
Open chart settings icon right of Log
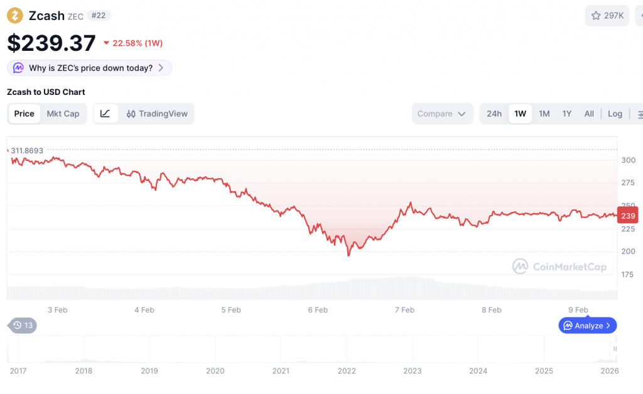[x=639, y=114]
